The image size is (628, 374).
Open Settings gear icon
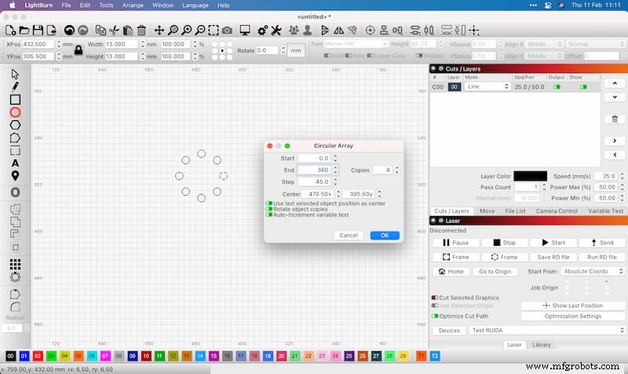[262, 31]
